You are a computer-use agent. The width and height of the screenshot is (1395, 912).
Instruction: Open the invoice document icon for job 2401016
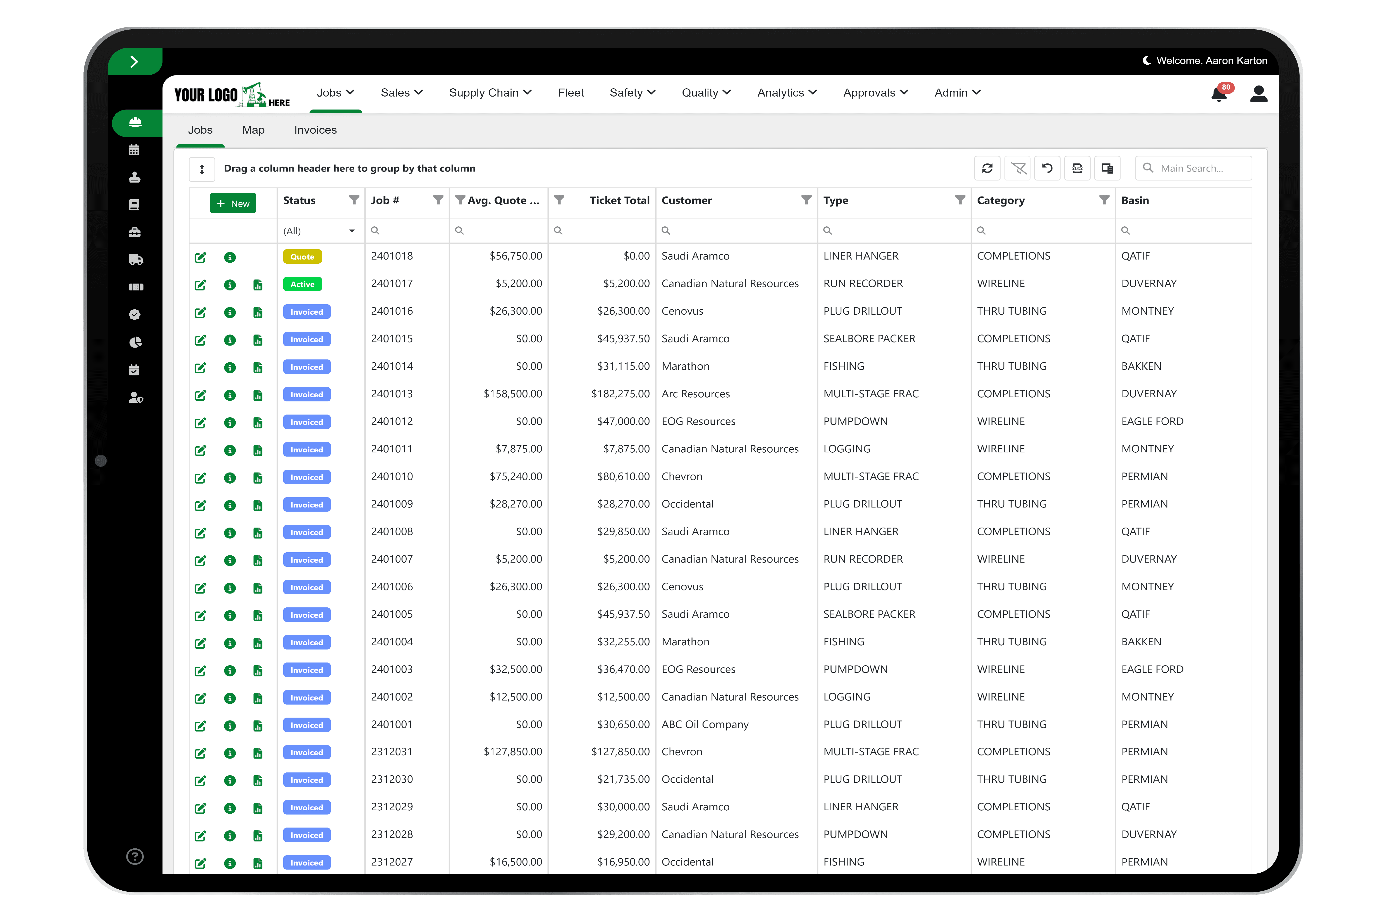(258, 312)
